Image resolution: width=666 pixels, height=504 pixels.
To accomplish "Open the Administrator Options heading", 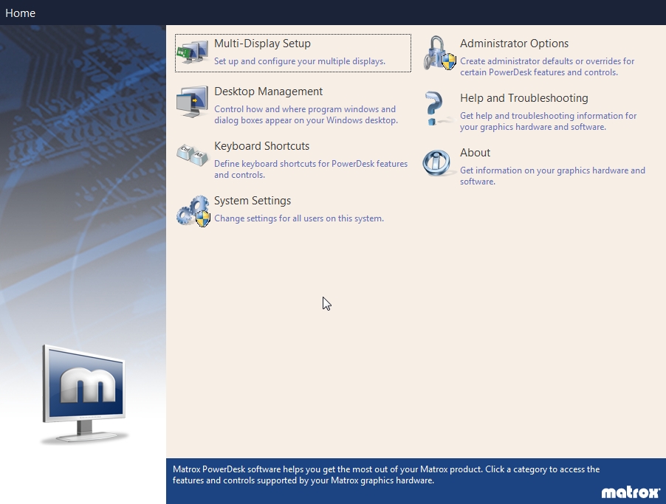I will pos(514,44).
